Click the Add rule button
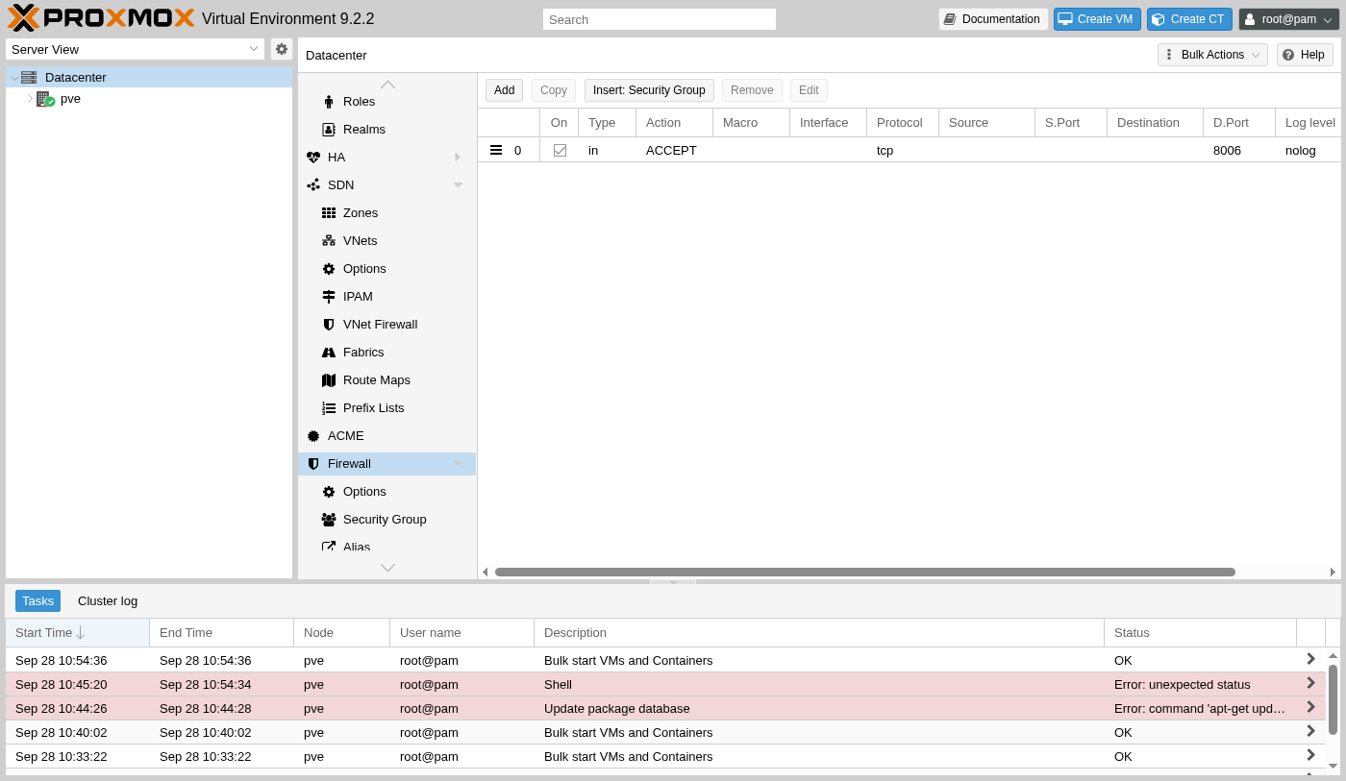 point(504,90)
